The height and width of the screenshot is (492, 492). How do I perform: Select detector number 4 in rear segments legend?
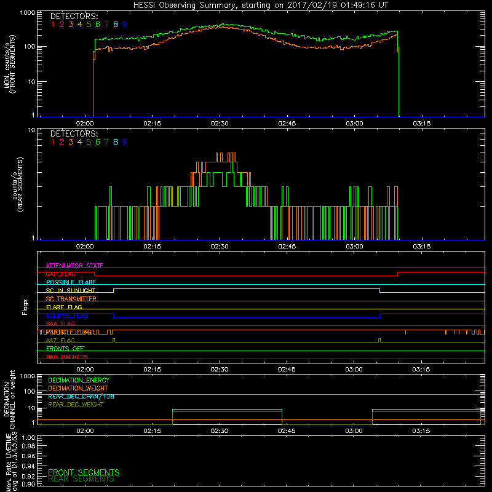pos(80,142)
